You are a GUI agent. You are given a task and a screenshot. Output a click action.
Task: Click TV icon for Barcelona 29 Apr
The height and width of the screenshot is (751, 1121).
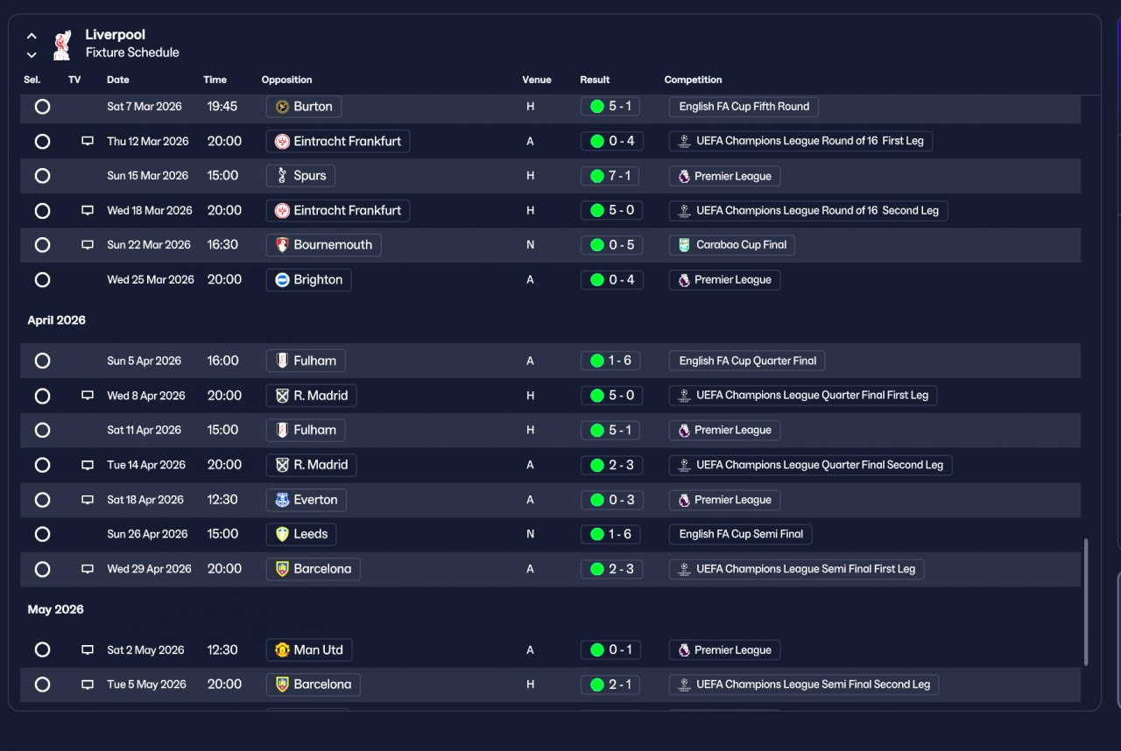coord(88,569)
